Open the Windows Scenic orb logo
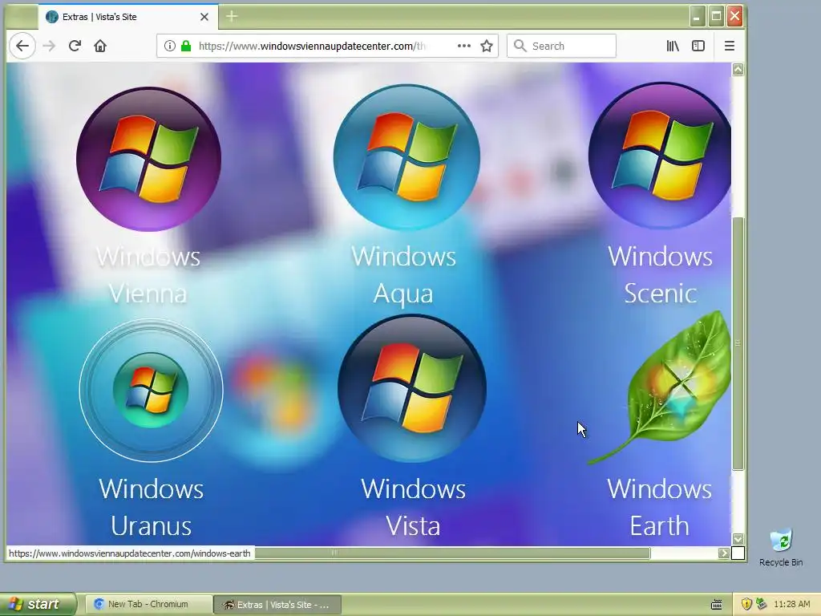The image size is (821, 616). point(660,155)
